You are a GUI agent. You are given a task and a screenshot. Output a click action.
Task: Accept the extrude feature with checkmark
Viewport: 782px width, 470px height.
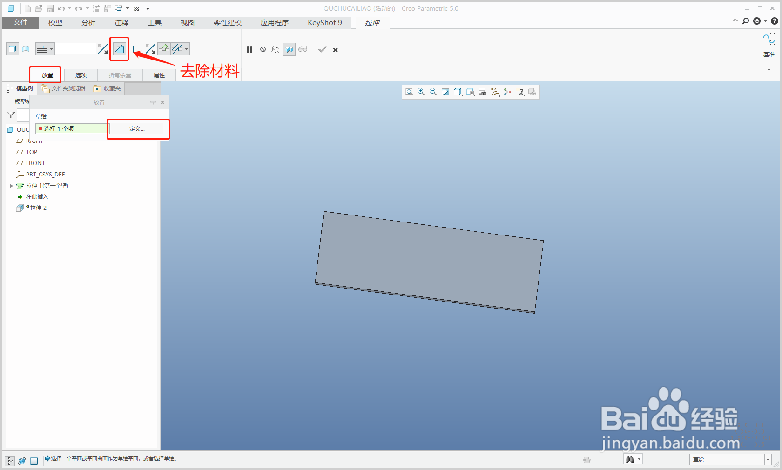[322, 49]
